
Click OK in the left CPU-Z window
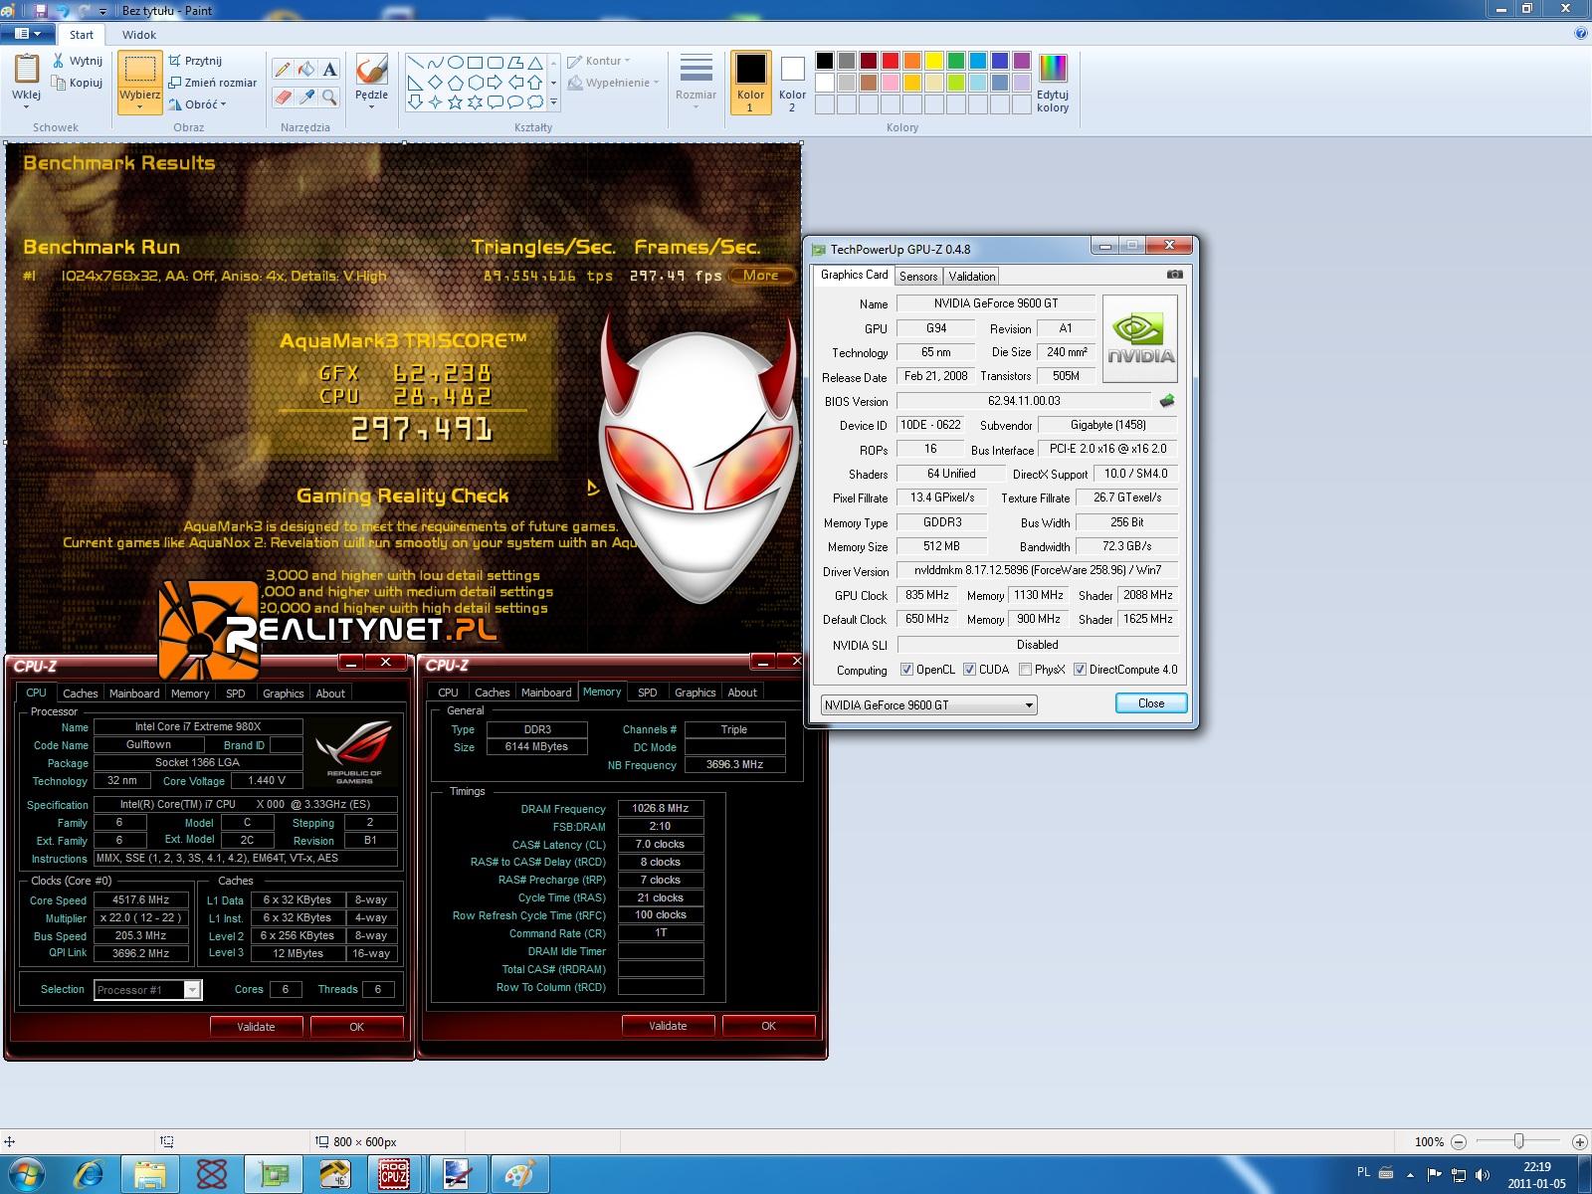[x=356, y=1027]
